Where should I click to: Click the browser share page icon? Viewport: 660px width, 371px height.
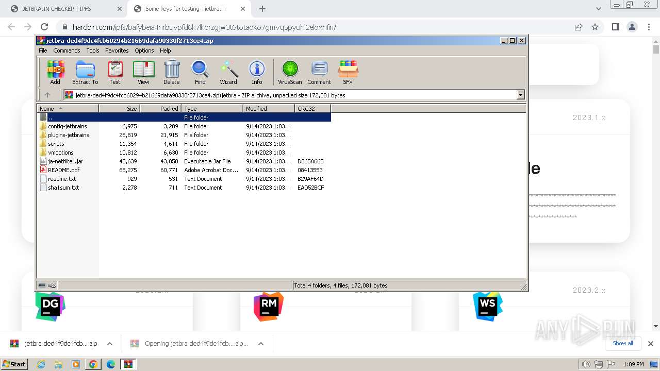579,27
